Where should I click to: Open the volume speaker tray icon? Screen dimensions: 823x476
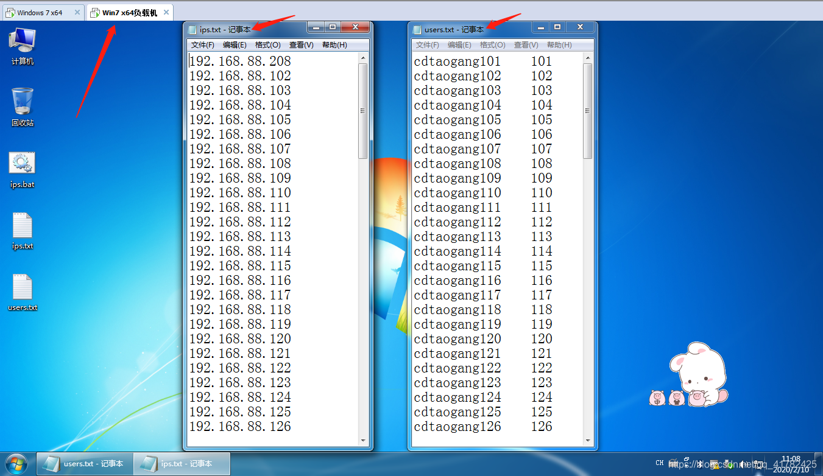(744, 464)
